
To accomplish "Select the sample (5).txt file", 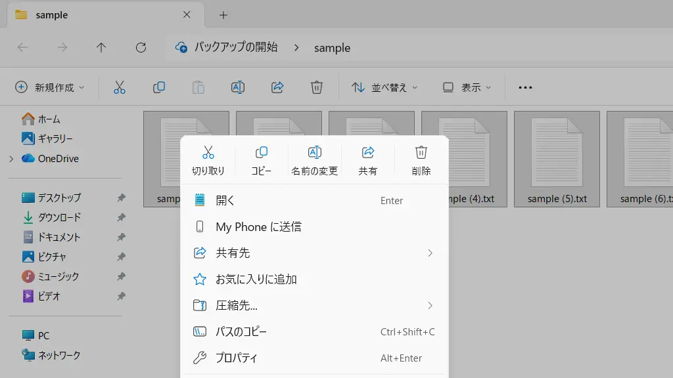I will (x=557, y=159).
